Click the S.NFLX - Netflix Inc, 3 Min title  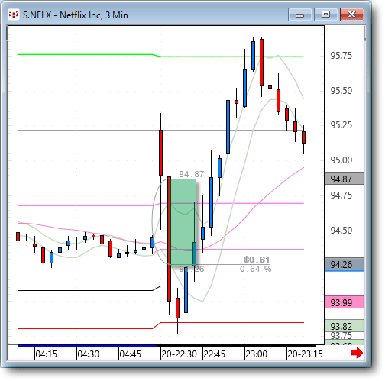pos(76,15)
